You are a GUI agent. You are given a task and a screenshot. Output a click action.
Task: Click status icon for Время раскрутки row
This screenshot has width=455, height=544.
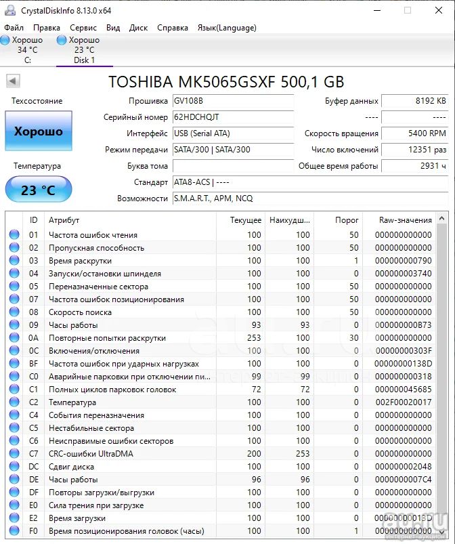(14, 260)
